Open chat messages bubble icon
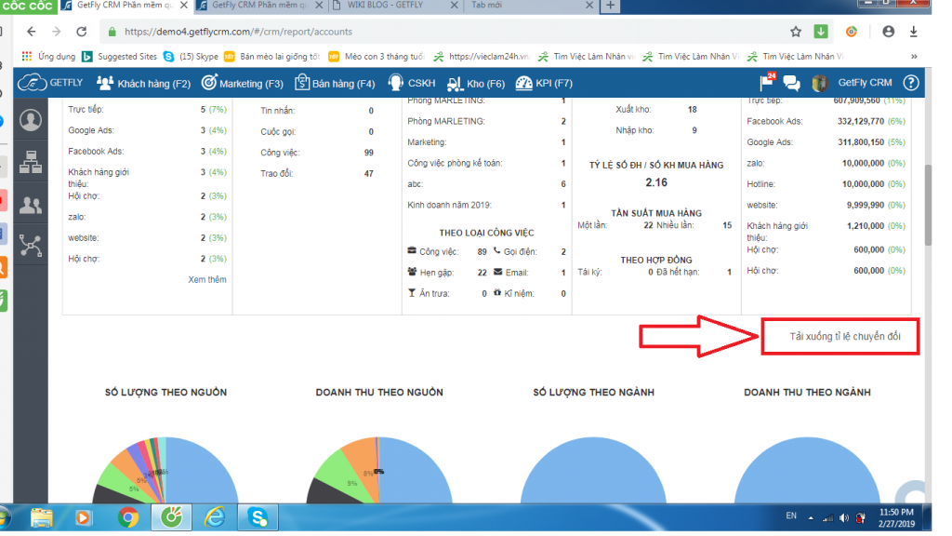Screen dimensions: 952x536 pyautogui.click(x=792, y=83)
